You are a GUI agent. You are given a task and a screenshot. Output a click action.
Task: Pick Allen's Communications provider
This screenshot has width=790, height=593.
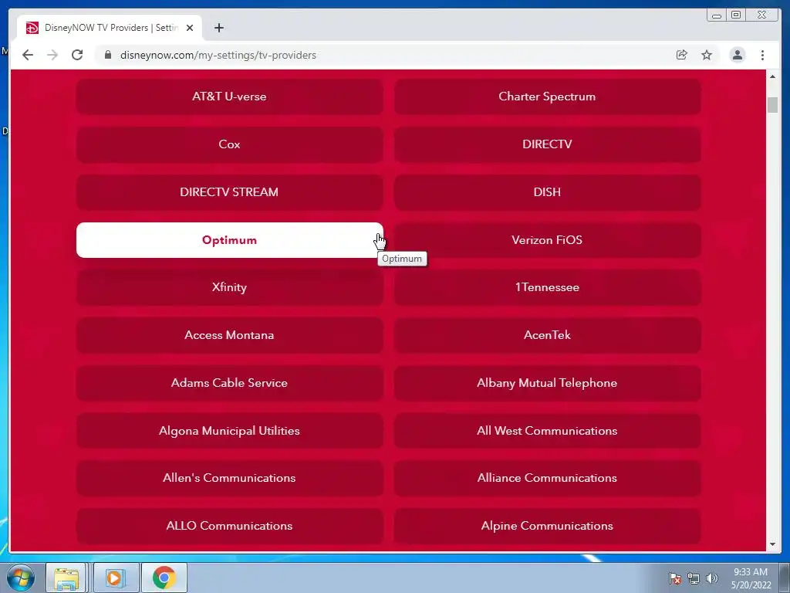pos(229,478)
